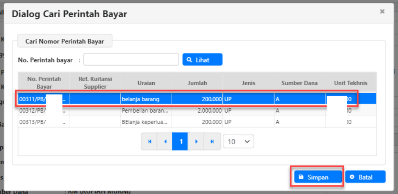Select page number 1
The height and width of the screenshot is (194, 398).
click(x=181, y=142)
